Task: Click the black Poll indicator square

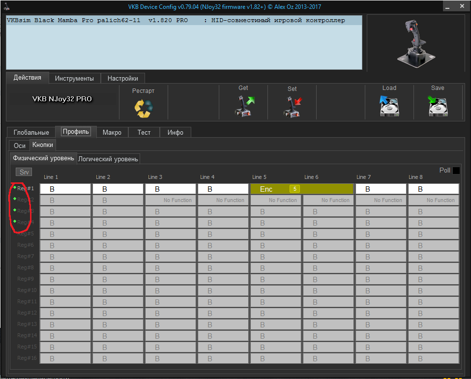Action: [x=456, y=170]
